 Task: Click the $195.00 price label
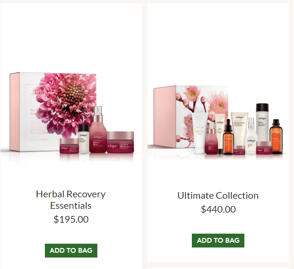pyautogui.click(x=71, y=219)
